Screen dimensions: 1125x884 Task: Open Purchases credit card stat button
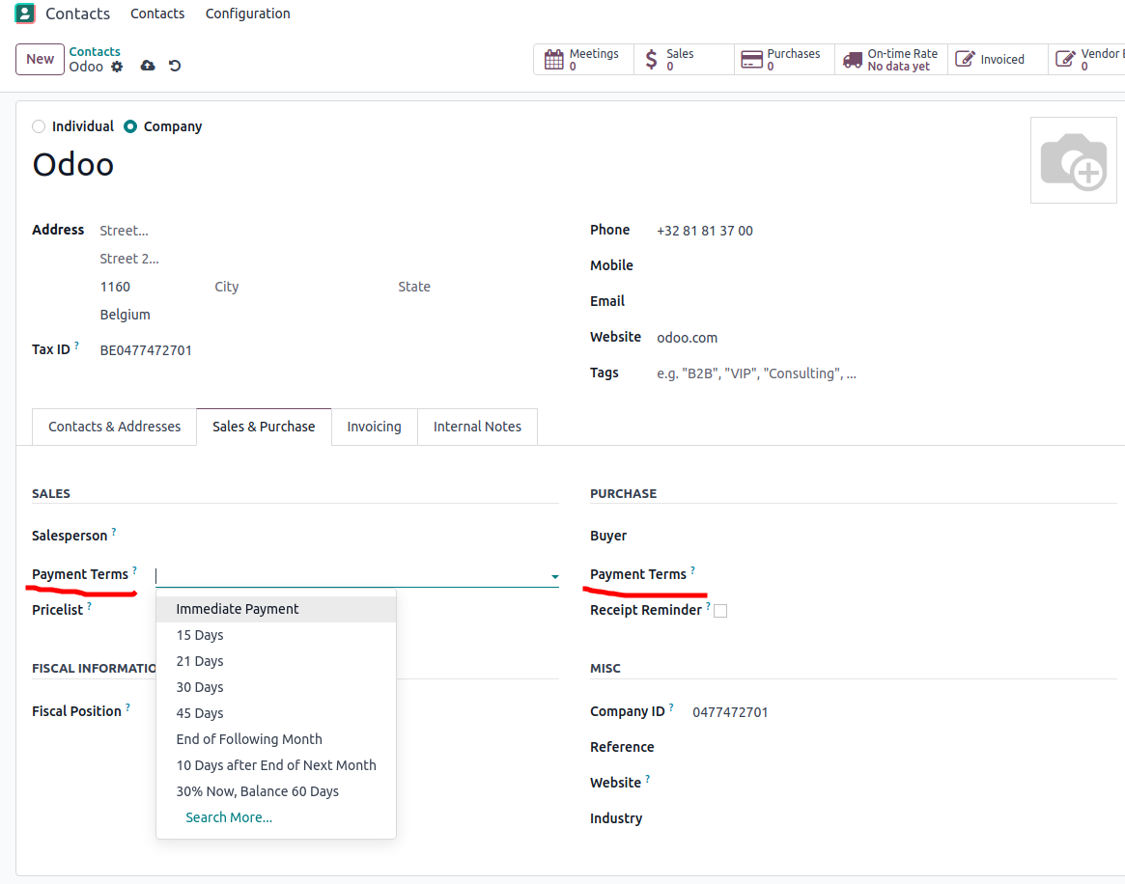784,60
